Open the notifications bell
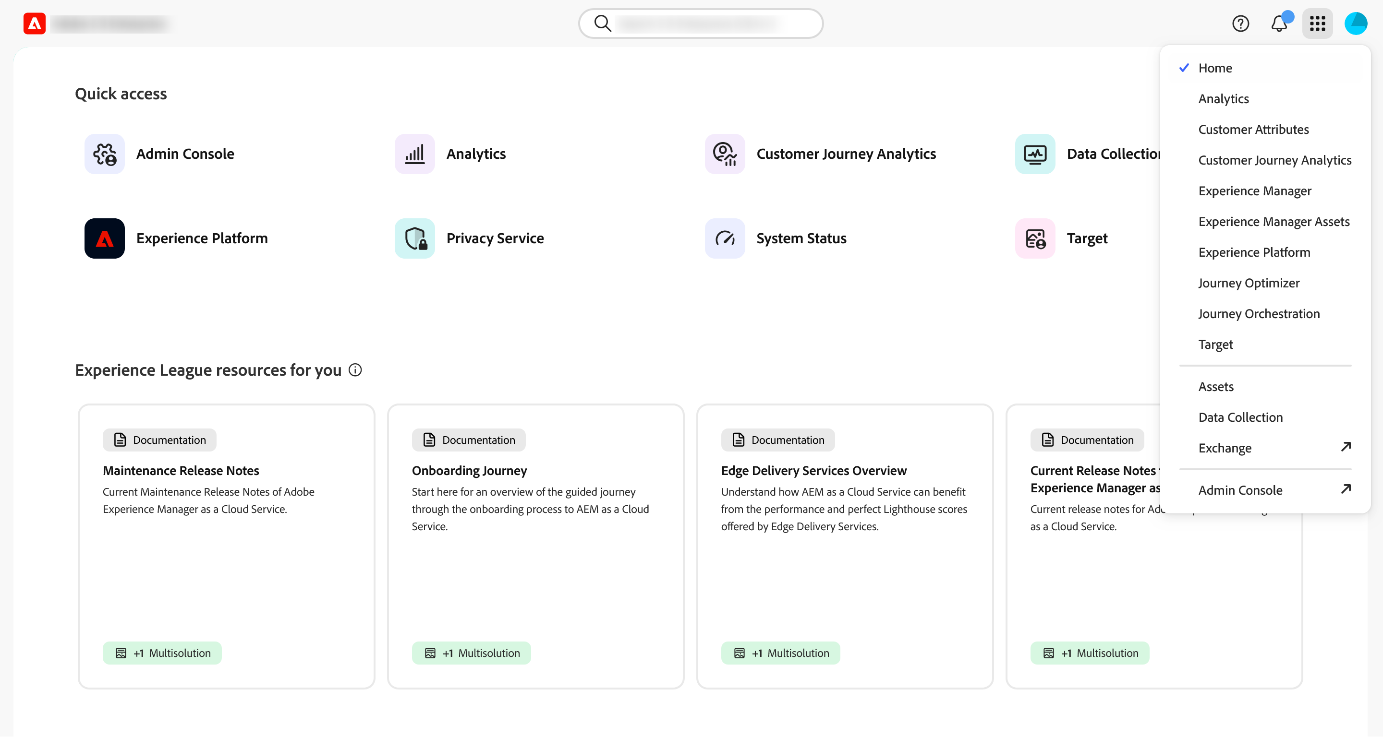Image resolution: width=1383 pixels, height=737 pixels. click(1279, 24)
